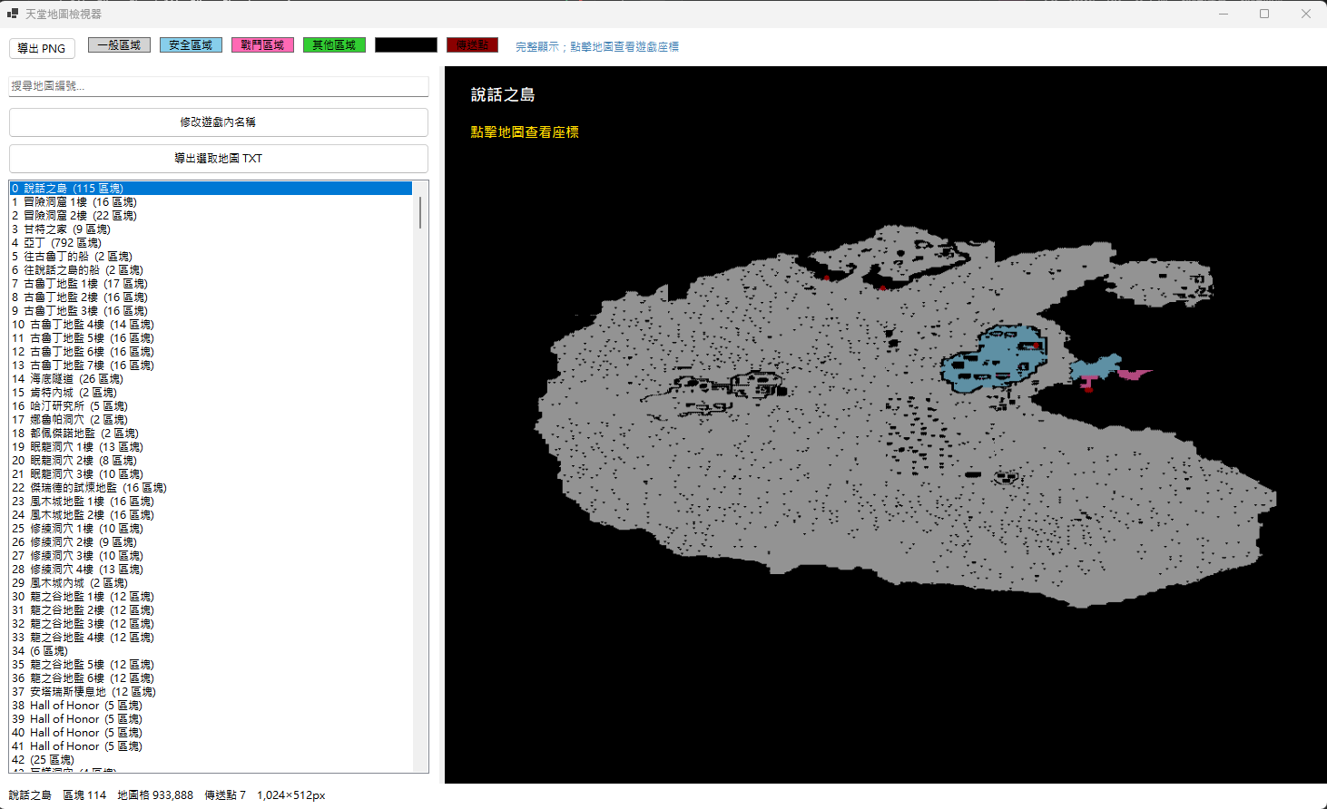Select map 25 修練洞穴 1樓

pyautogui.click(x=211, y=528)
